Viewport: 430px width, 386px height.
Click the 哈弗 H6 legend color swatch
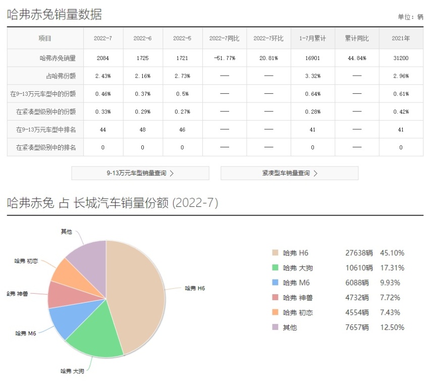pyautogui.click(x=275, y=252)
